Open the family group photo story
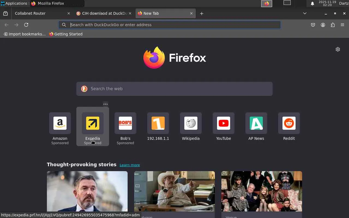 [262, 191]
